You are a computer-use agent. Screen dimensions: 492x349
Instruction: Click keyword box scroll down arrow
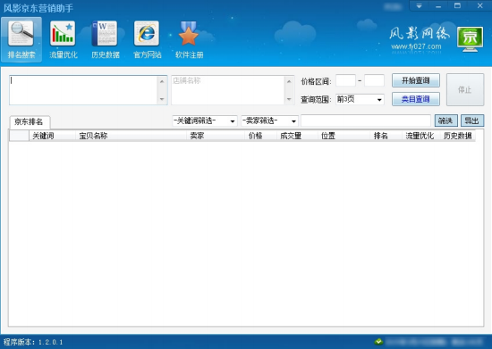162,99
